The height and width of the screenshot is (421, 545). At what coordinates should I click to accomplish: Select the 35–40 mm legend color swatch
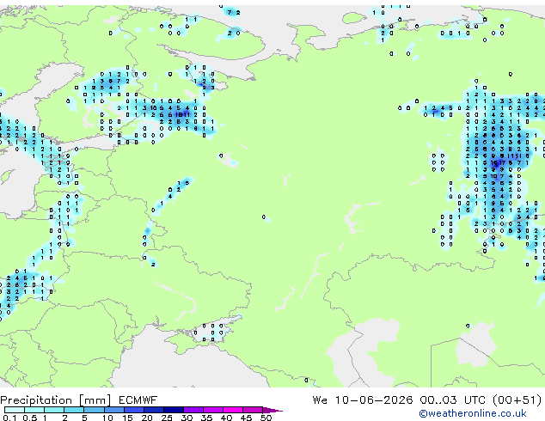[x=212, y=410]
